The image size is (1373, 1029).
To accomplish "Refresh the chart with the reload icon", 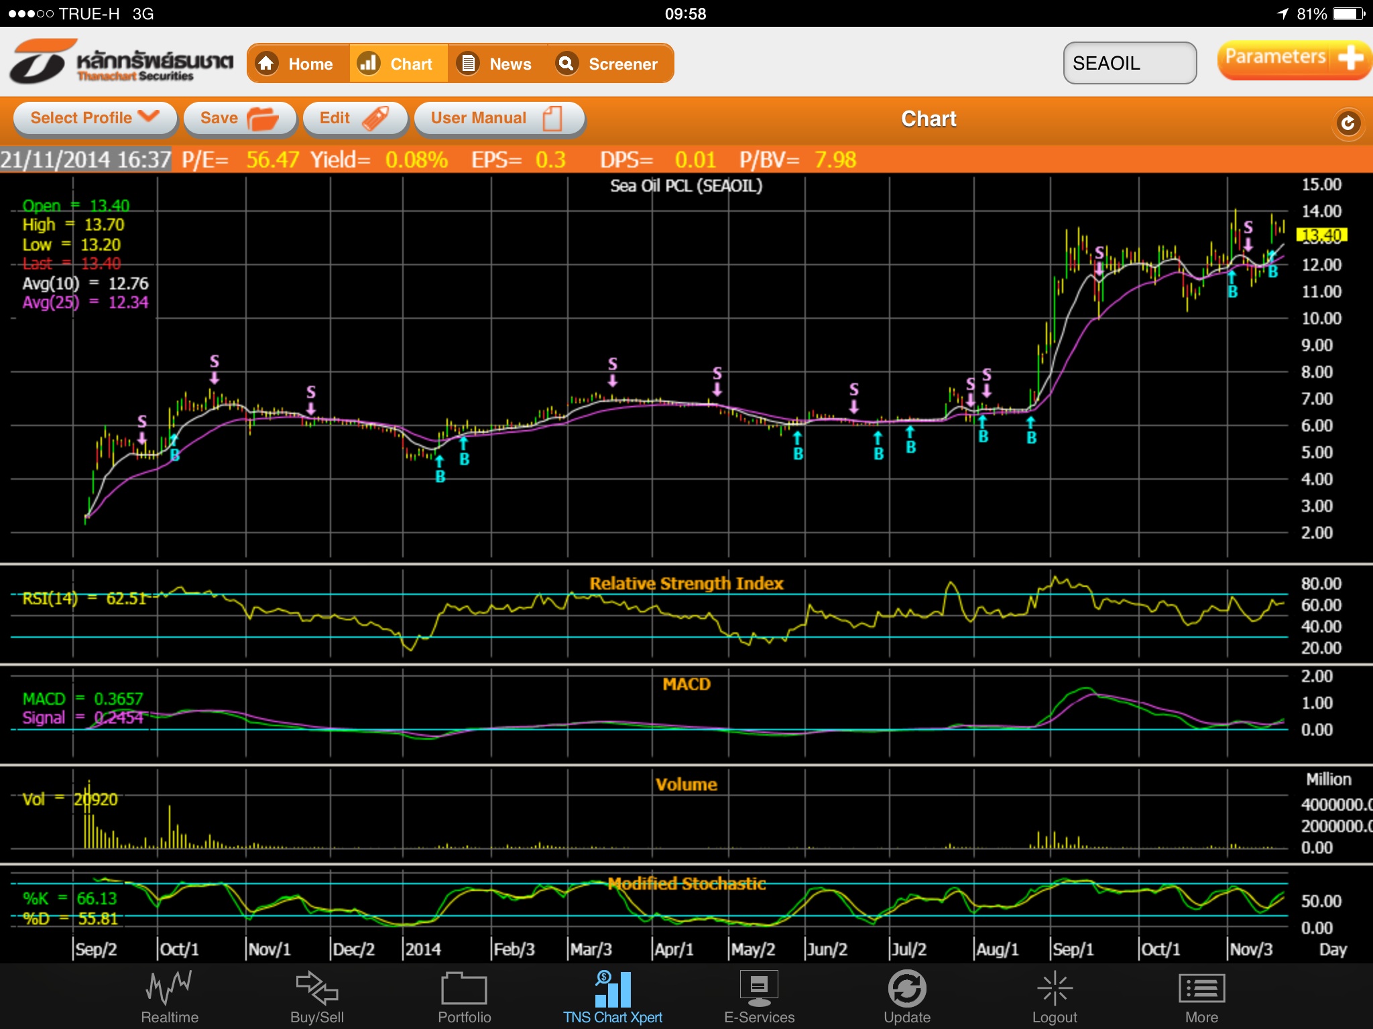I will click(x=1348, y=123).
